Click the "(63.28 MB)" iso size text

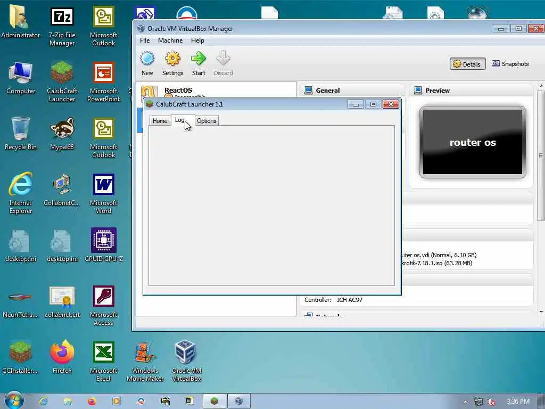coord(458,263)
